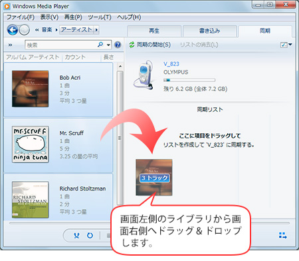Expand the アーティスト breadcrumb arrow

(x=96, y=30)
